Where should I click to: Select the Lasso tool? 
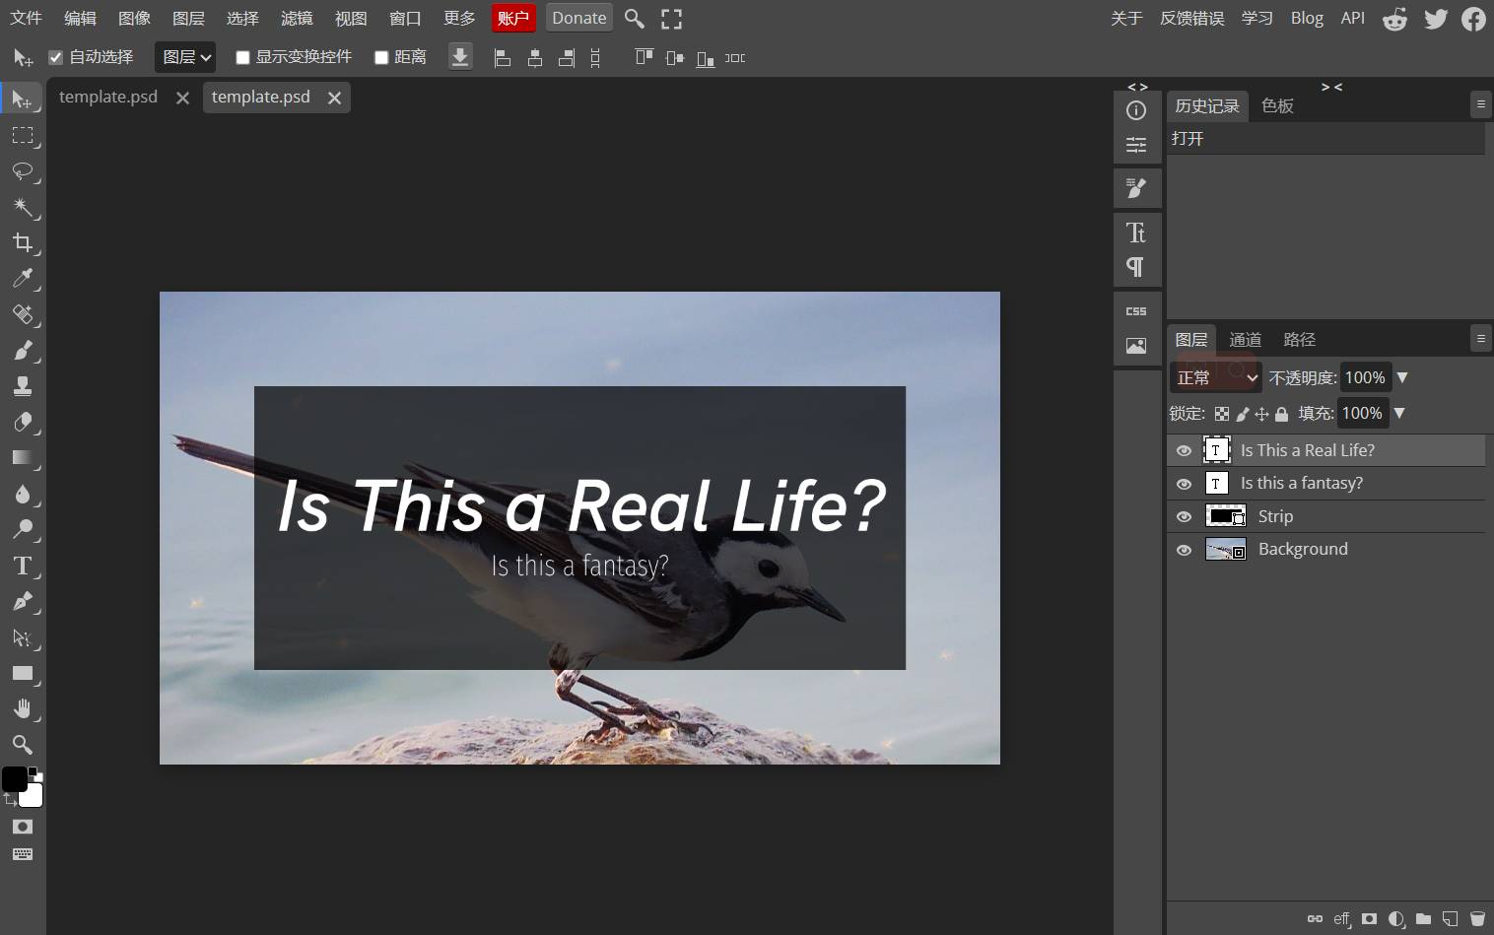pyautogui.click(x=22, y=171)
